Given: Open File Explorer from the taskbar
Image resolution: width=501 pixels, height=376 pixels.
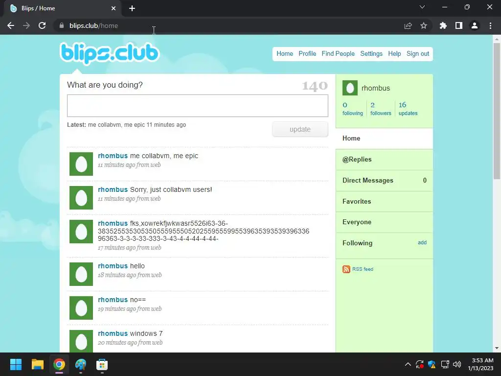Looking at the screenshot, I should click(37, 364).
